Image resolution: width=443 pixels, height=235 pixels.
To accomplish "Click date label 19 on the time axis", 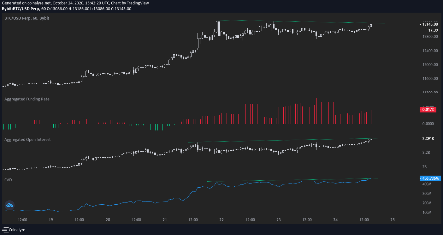I will pos(51,220).
